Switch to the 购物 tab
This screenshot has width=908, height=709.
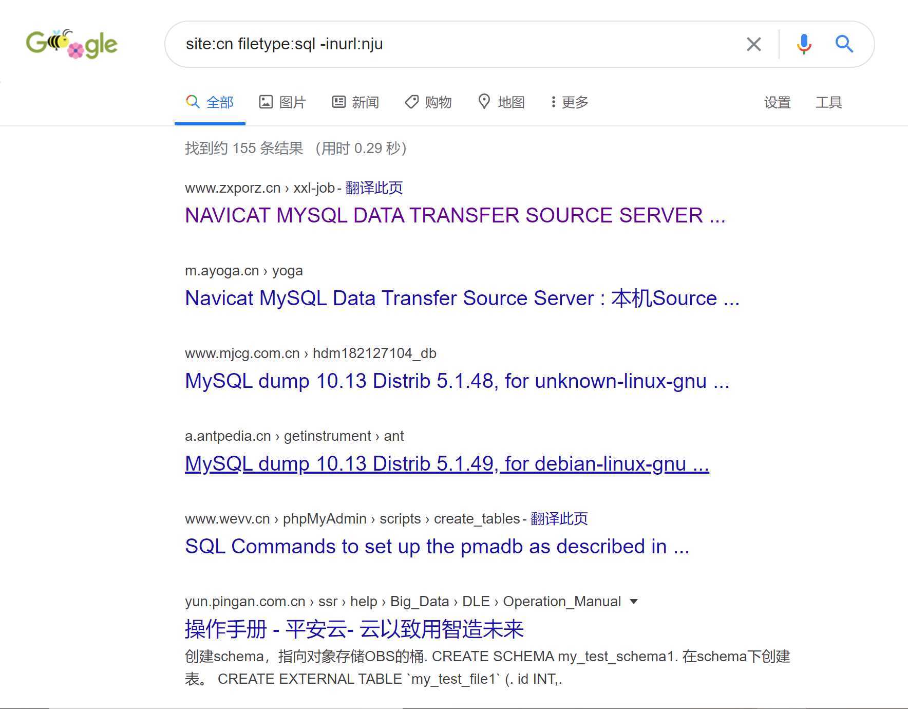click(x=428, y=102)
